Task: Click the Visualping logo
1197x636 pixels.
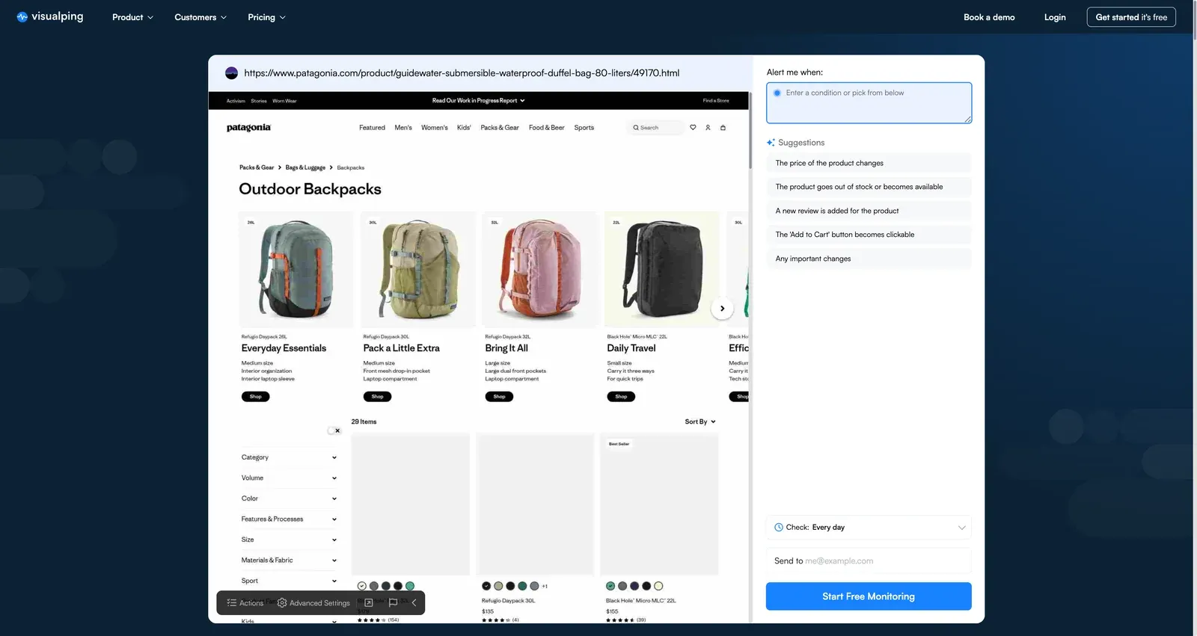Action: point(49,16)
